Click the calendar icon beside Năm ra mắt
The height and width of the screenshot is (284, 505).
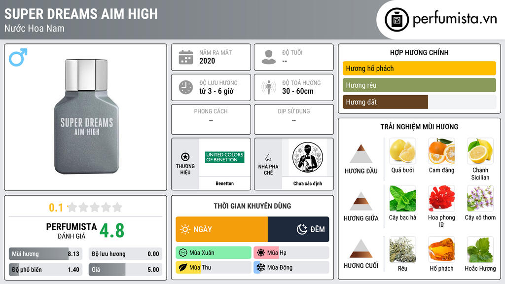pos(186,57)
